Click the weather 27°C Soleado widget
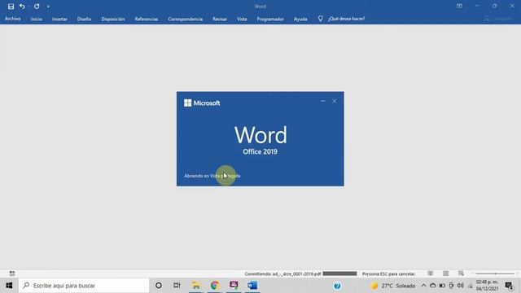Screen dimensions: 521x293 click(392, 286)
